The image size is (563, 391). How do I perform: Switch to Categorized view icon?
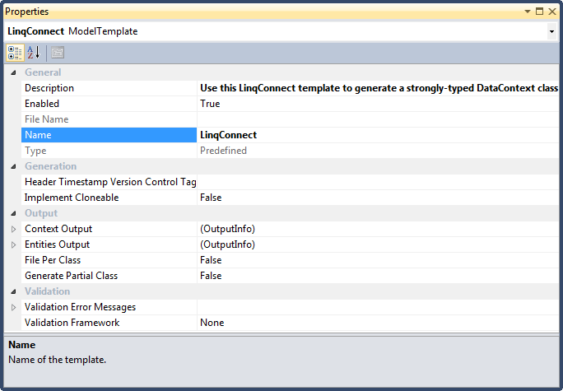[x=15, y=53]
